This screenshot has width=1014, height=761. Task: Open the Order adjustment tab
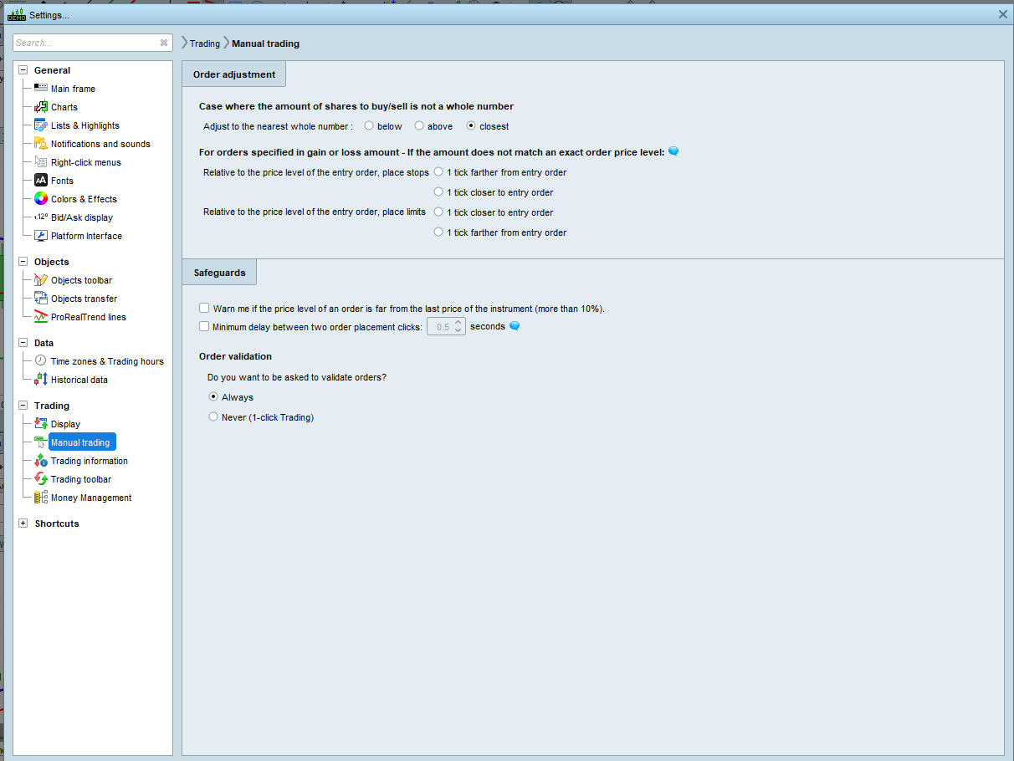point(234,74)
